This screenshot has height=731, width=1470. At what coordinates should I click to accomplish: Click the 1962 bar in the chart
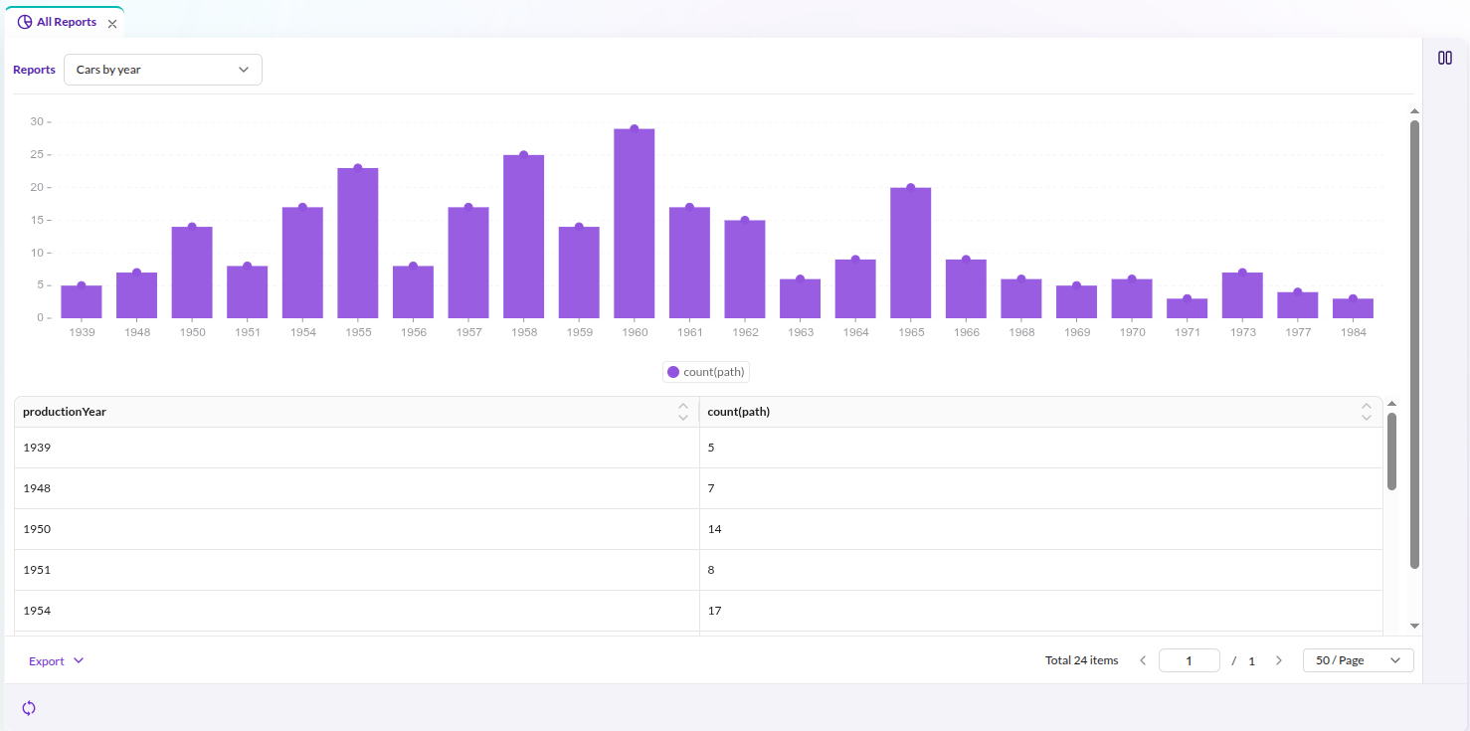click(745, 269)
